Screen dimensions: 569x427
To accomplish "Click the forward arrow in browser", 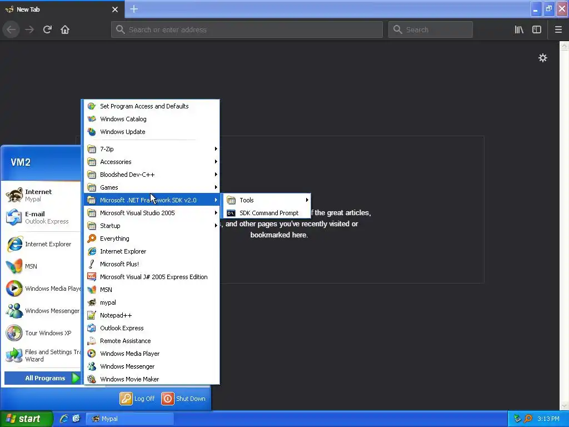I will (29, 29).
